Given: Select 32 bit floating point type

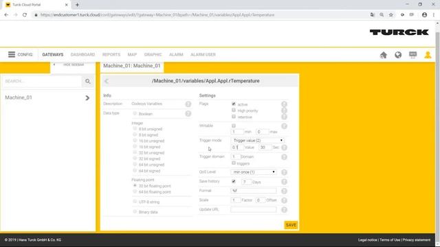Looking at the screenshot, I should click(135, 185).
